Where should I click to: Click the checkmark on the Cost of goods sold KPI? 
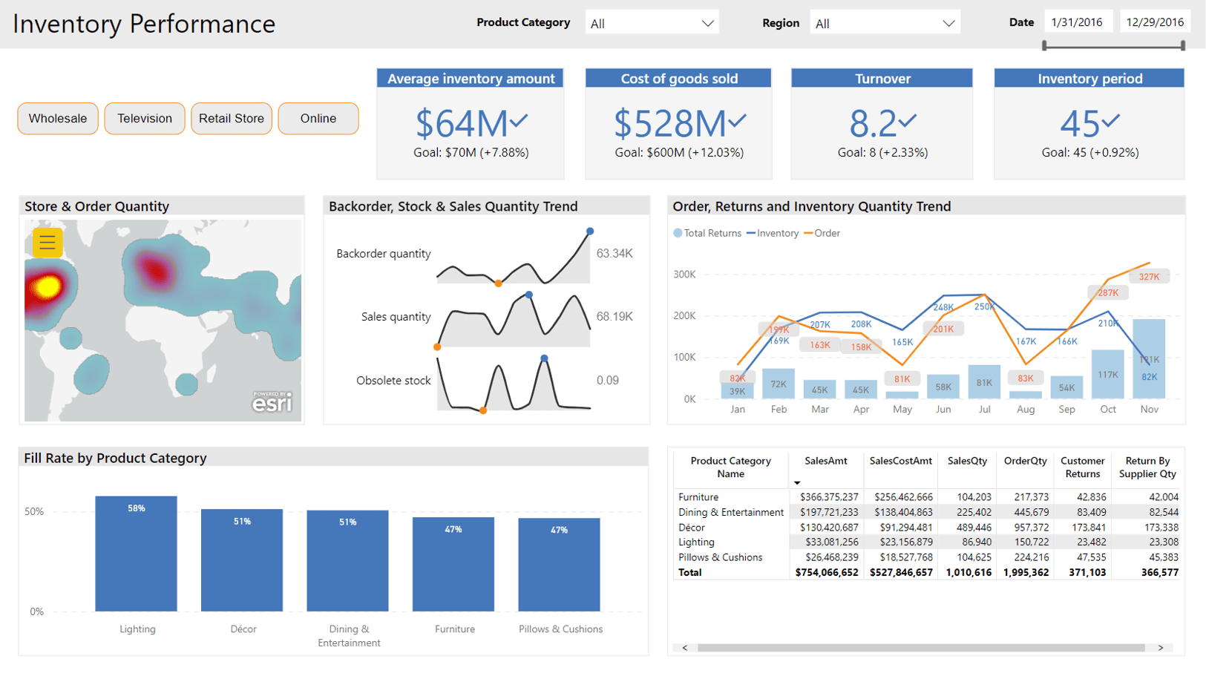click(x=738, y=121)
